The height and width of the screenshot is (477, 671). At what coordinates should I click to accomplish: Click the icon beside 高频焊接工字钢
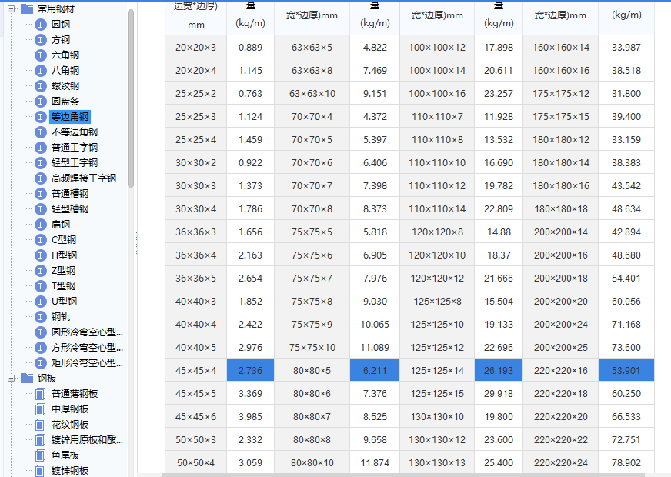click(x=40, y=178)
